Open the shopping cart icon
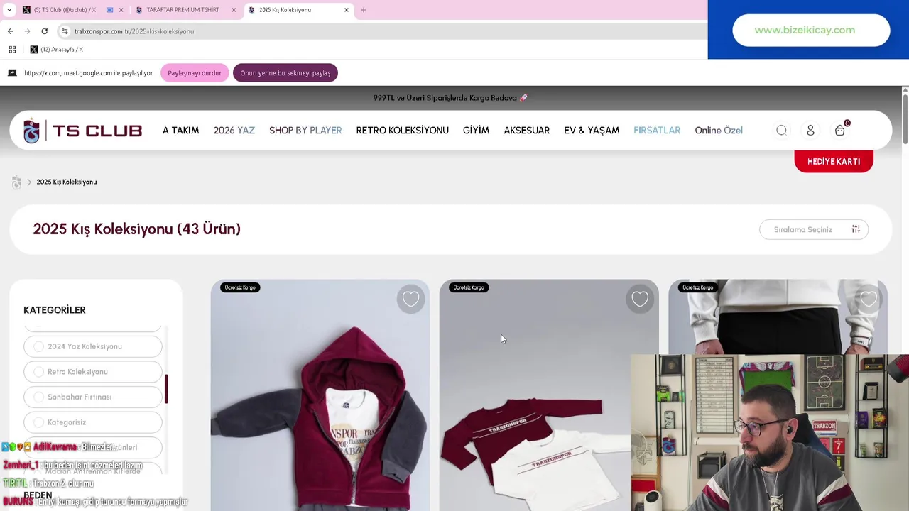 point(841,130)
